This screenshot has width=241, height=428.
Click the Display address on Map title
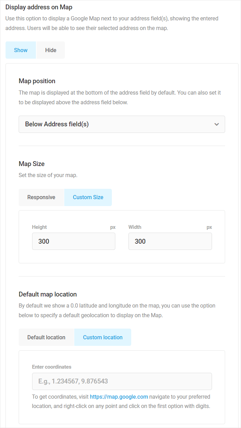[x=39, y=7]
